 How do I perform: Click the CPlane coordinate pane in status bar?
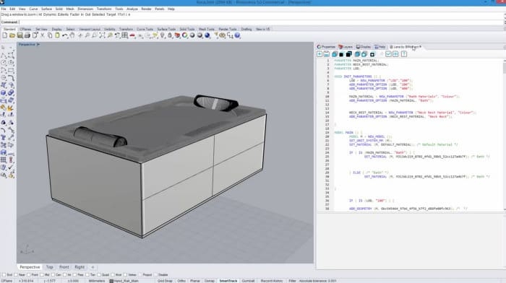point(7,281)
